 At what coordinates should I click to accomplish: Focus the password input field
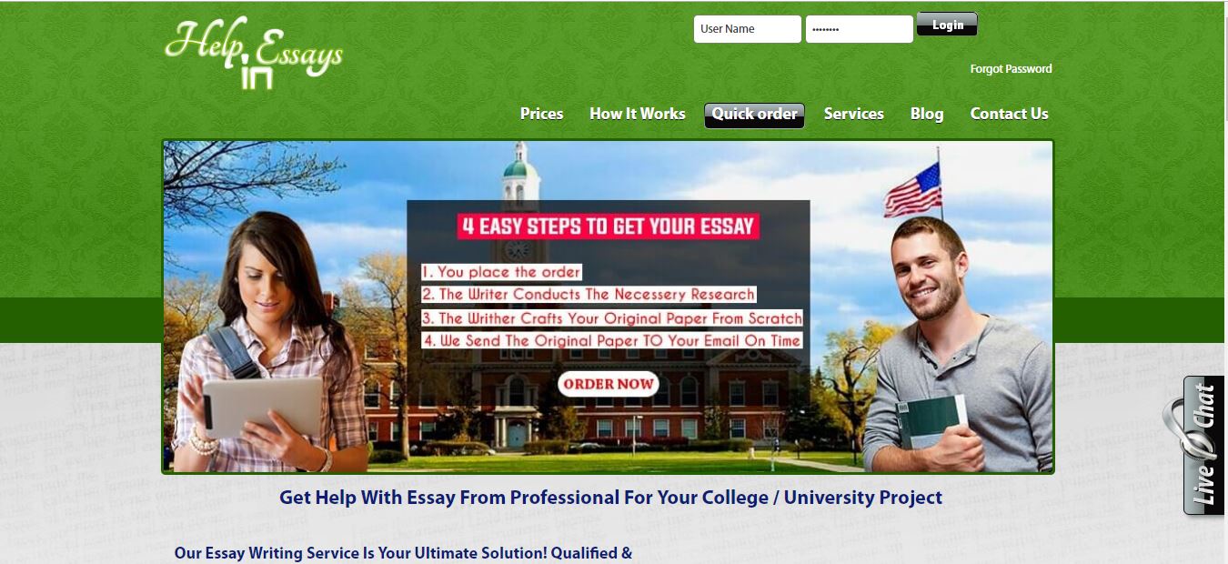coord(859,29)
